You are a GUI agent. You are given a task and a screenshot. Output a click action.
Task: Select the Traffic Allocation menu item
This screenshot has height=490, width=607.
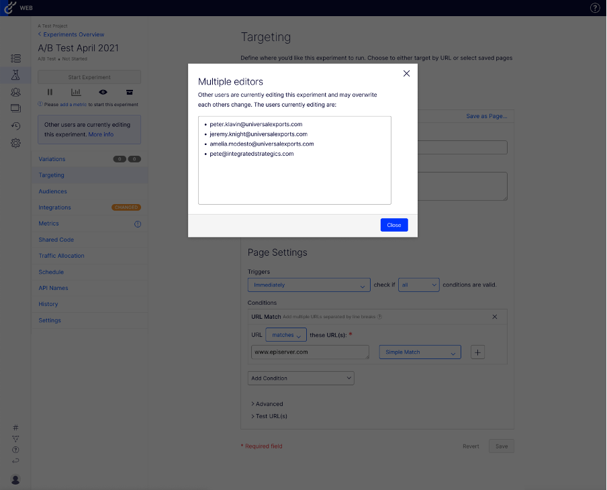point(61,256)
